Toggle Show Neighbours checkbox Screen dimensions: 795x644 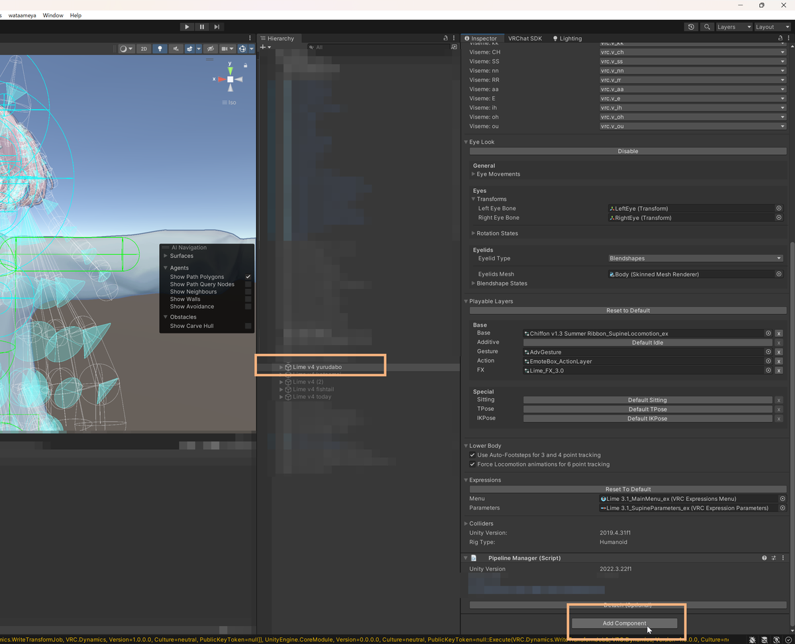pos(248,292)
